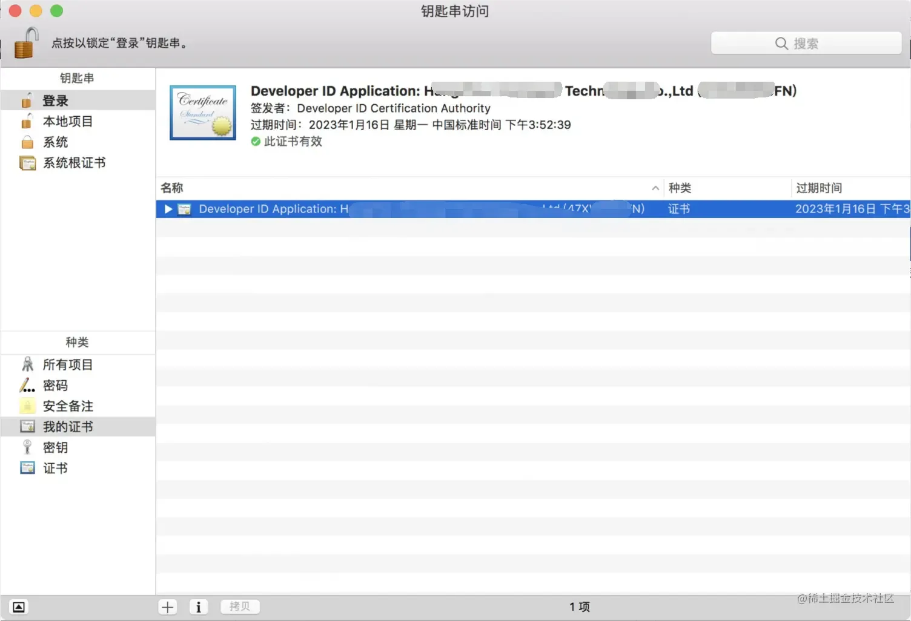Show the 密钥 category

[78, 447]
